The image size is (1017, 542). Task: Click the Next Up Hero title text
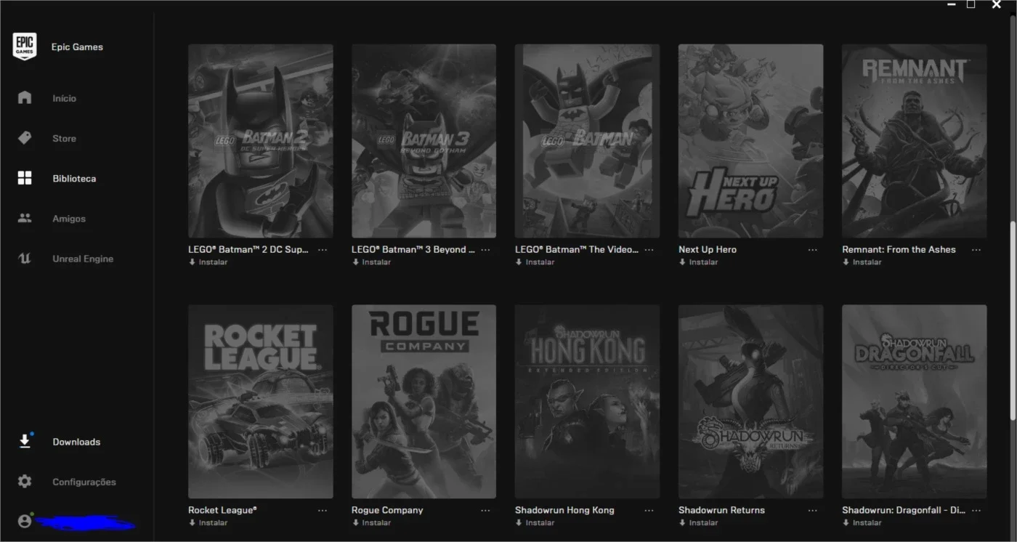pyautogui.click(x=708, y=249)
